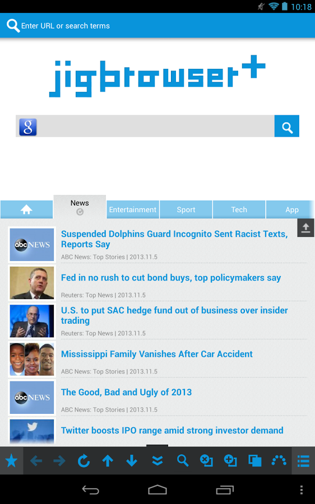Tap the Wi-Fi status icon
315x504 pixels.
point(274,6)
